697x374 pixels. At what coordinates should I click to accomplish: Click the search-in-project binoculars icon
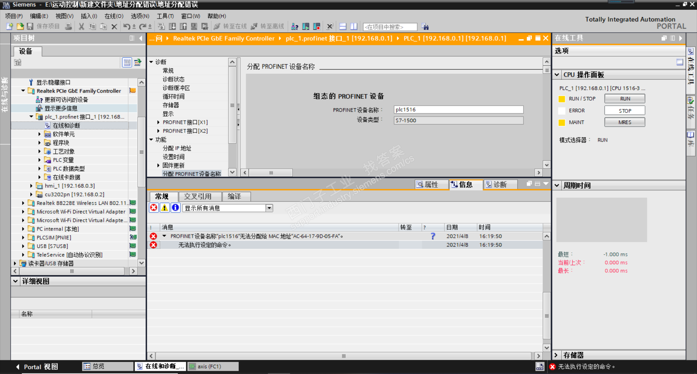pos(425,27)
